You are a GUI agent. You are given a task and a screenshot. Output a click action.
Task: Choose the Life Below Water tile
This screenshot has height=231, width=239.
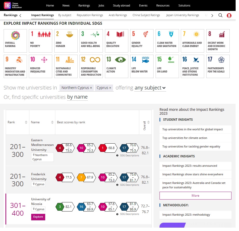(x=142, y=66)
